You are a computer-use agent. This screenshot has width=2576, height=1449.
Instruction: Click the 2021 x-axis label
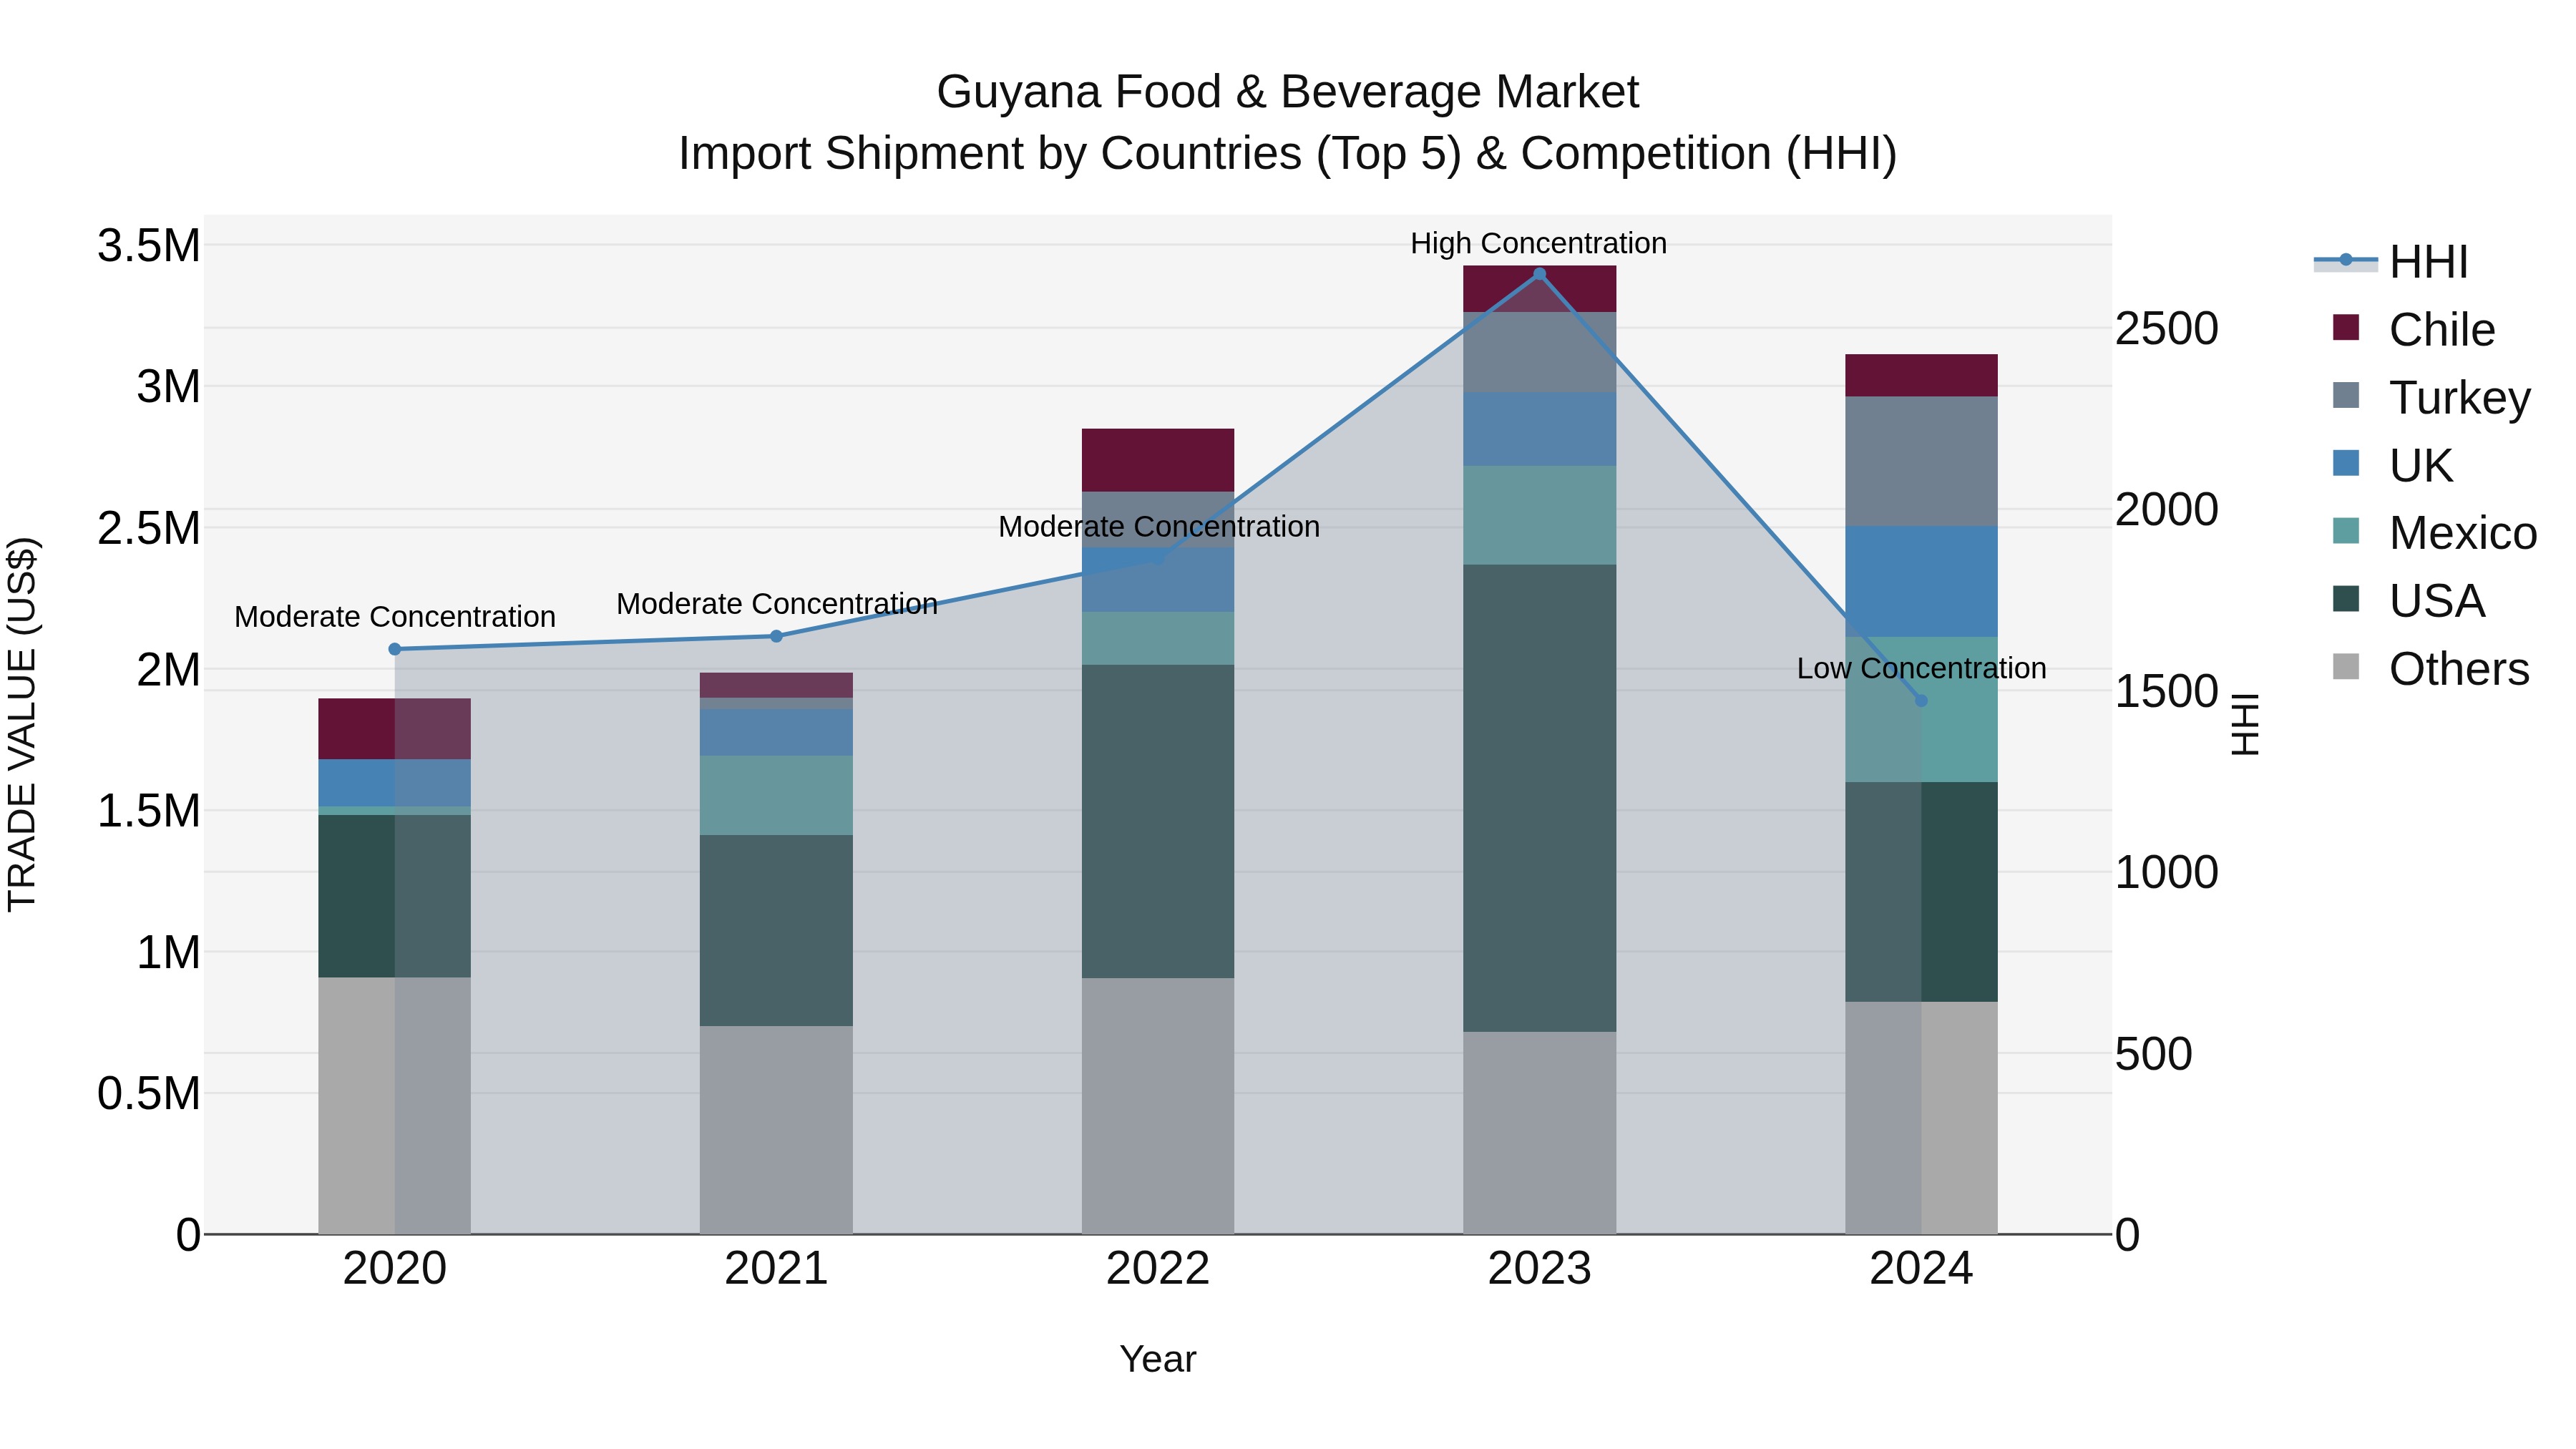click(x=776, y=1269)
